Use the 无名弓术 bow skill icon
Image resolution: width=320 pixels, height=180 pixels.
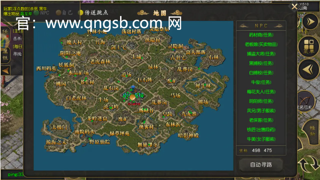point(305,101)
